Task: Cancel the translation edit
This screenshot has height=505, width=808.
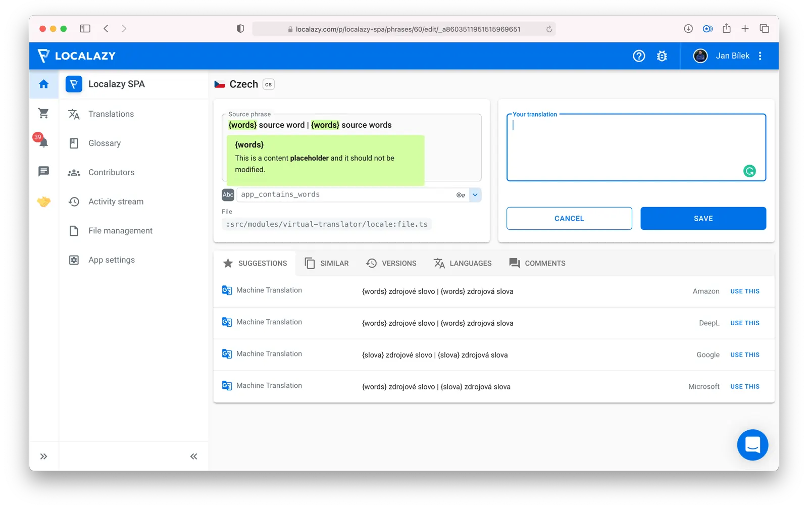Action: (569, 219)
